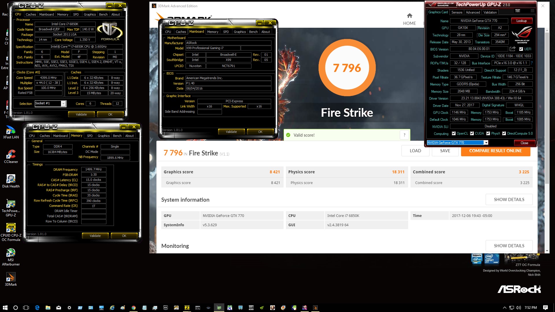Viewport: 555px width, 312px height.
Task: Open 3DMark desktop shortcut
Action: (x=11, y=279)
